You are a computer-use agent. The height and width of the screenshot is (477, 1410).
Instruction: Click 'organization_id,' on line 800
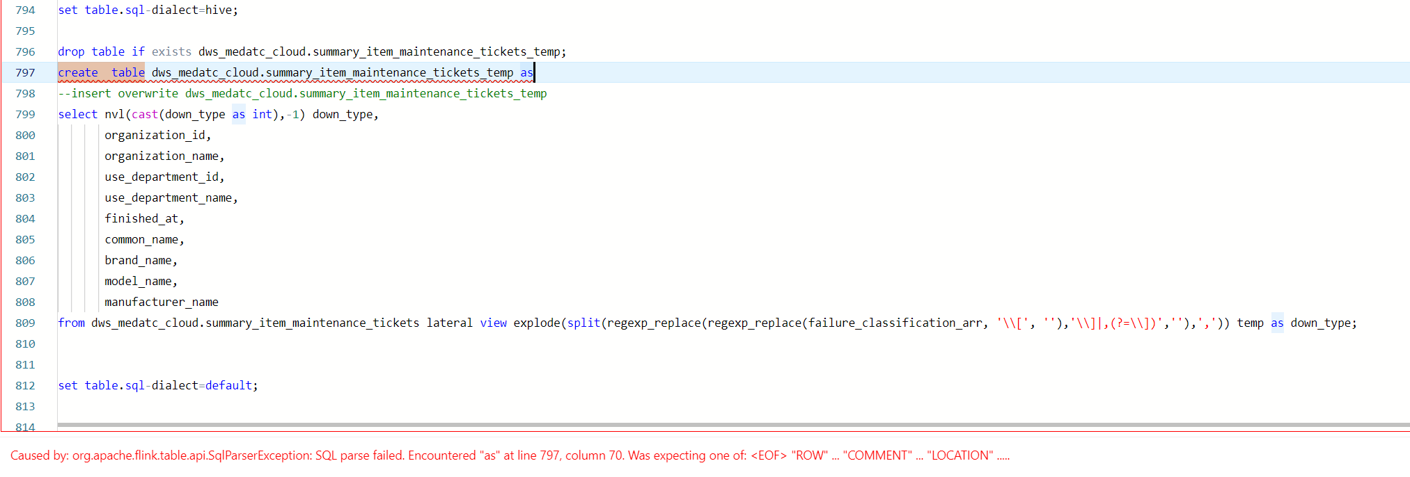coord(158,136)
